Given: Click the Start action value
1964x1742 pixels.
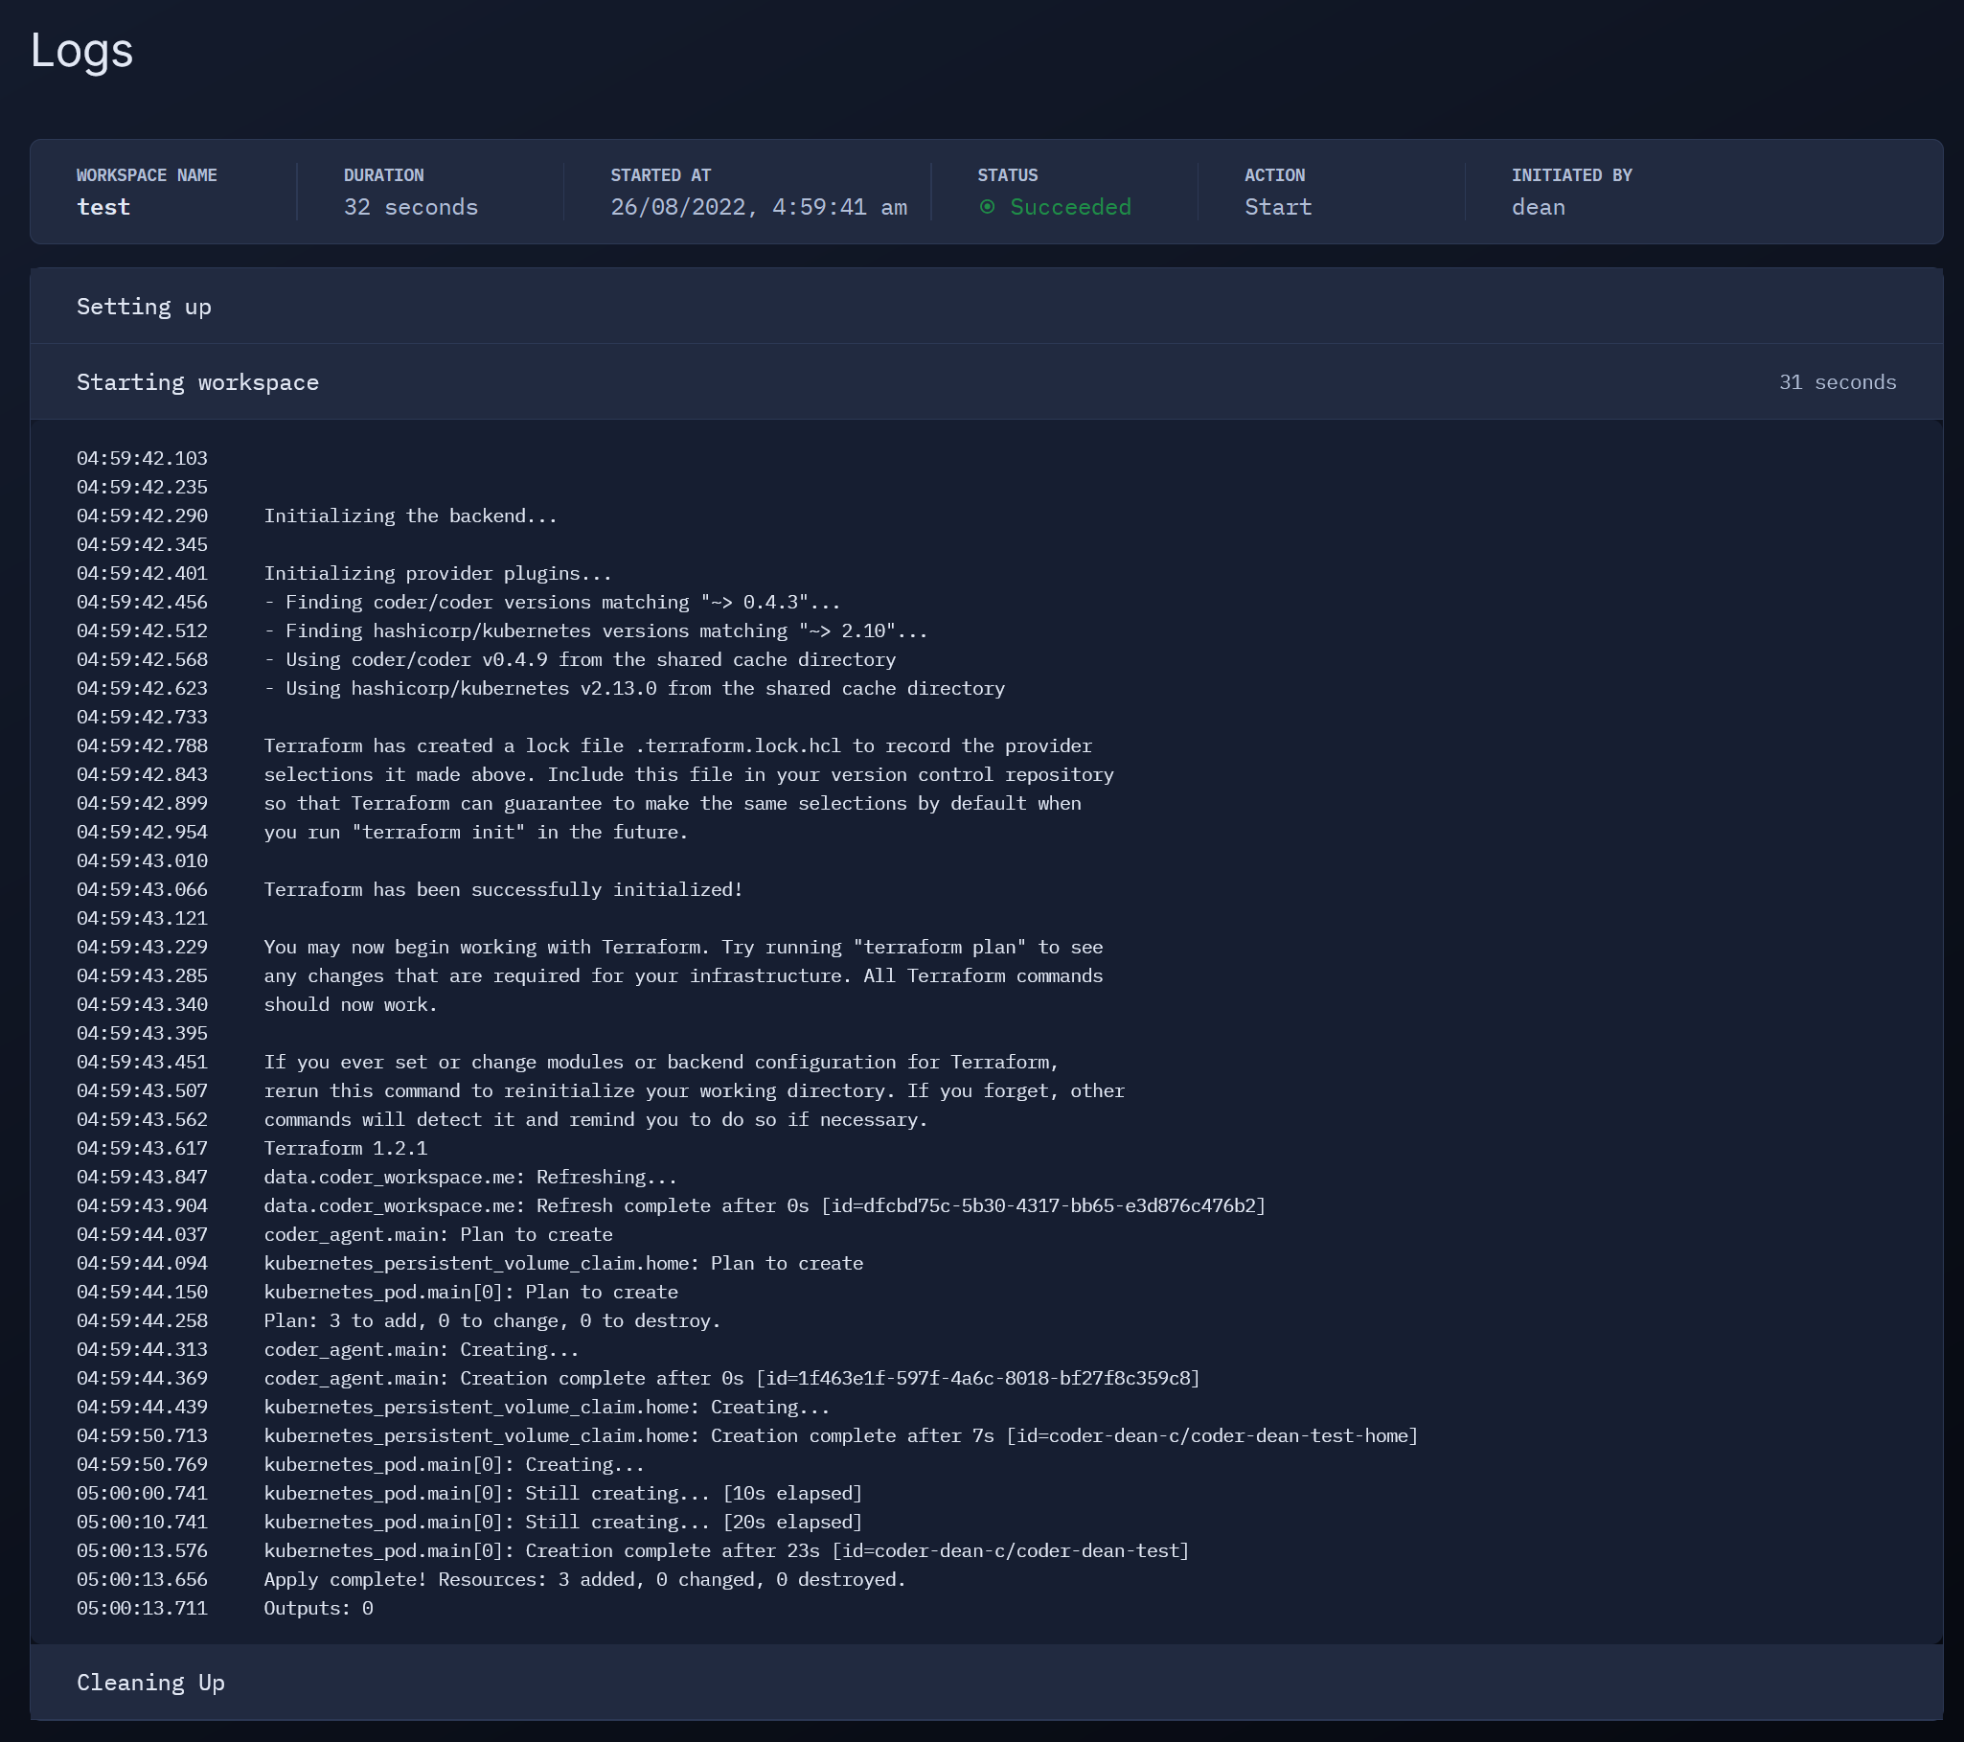Looking at the screenshot, I should click(1277, 208).
